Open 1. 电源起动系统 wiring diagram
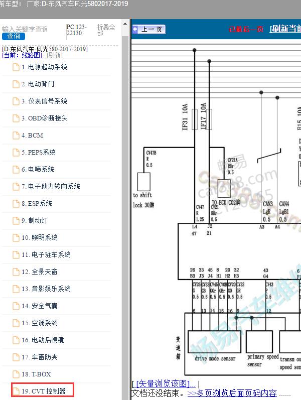 (44, 67)
